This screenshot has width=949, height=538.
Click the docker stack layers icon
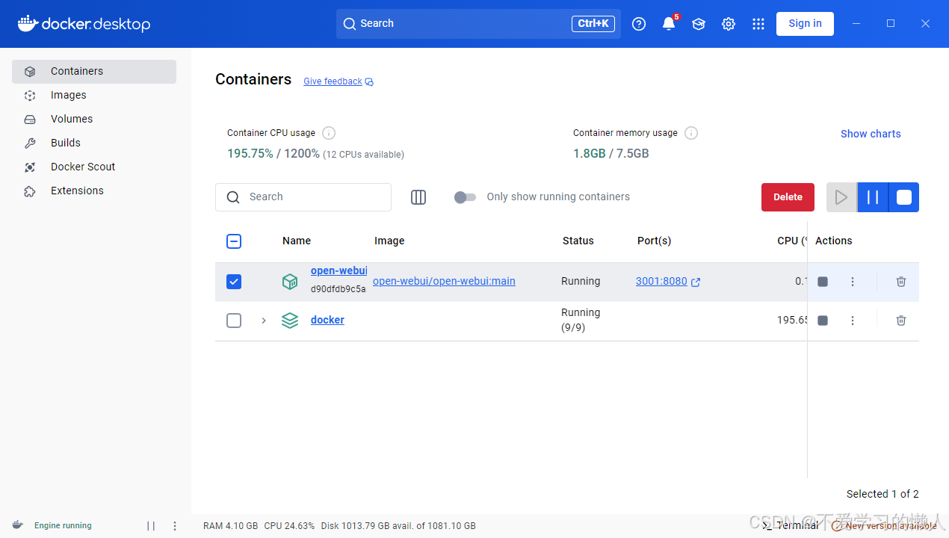[290, 321]
